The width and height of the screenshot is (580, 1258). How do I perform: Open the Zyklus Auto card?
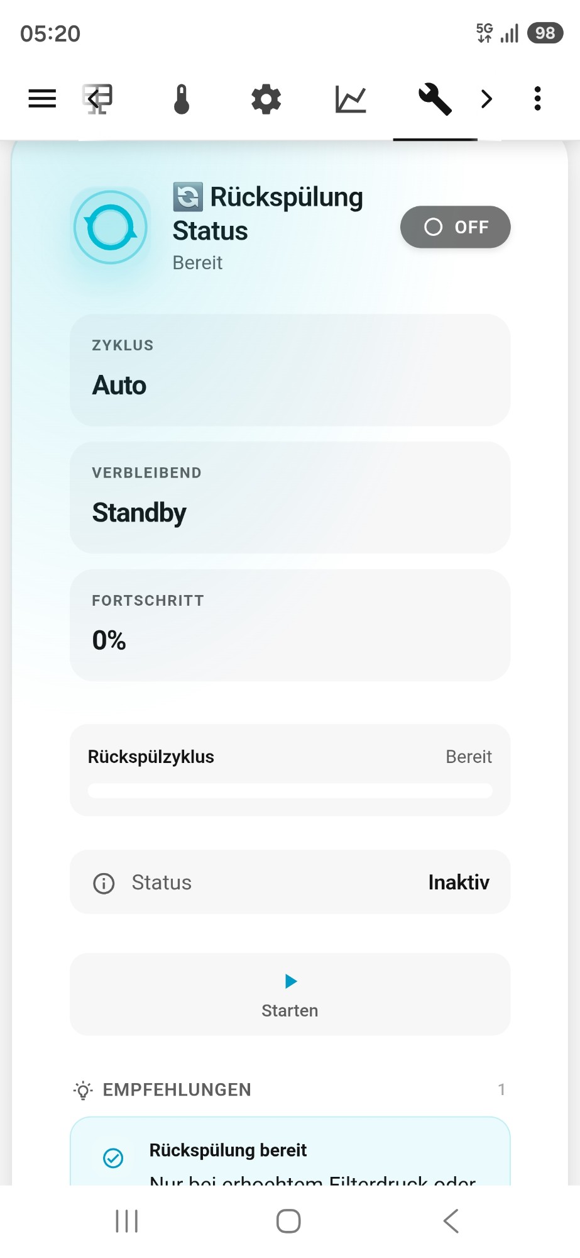click(290, 370)
